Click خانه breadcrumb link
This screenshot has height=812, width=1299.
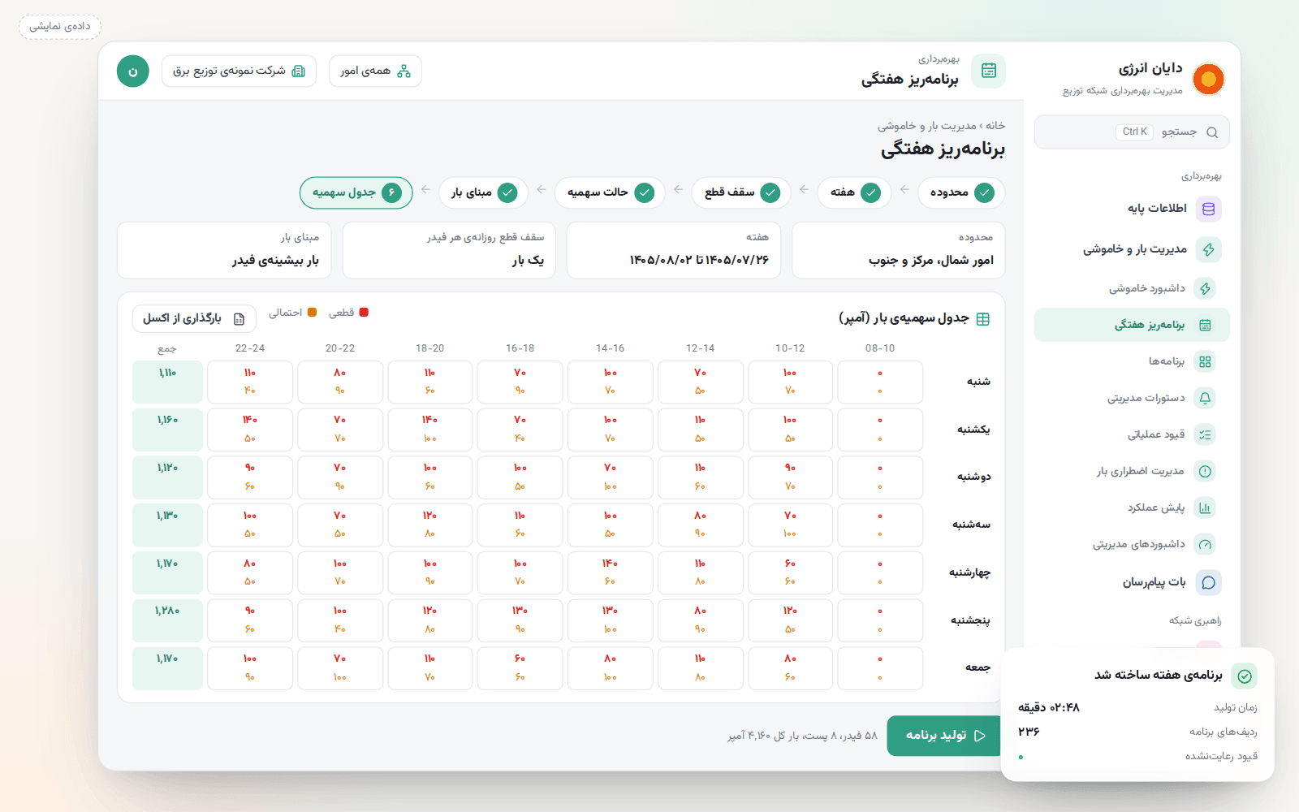pyautogui.click(x=995, y=126)
